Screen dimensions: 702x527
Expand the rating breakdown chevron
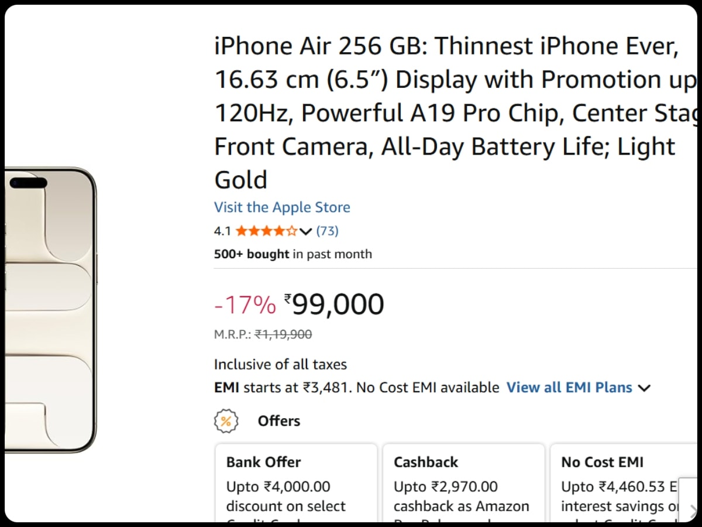click(305, 232)
